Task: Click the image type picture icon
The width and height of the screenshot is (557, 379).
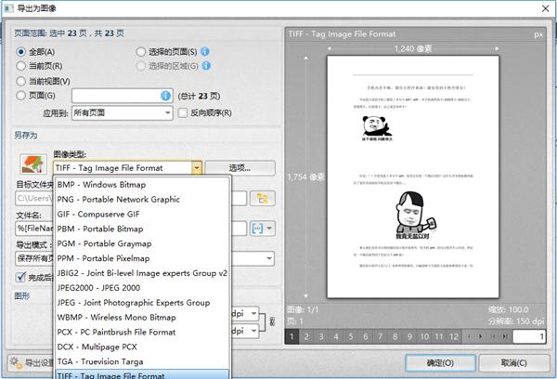Action: (x=33, y=164)
